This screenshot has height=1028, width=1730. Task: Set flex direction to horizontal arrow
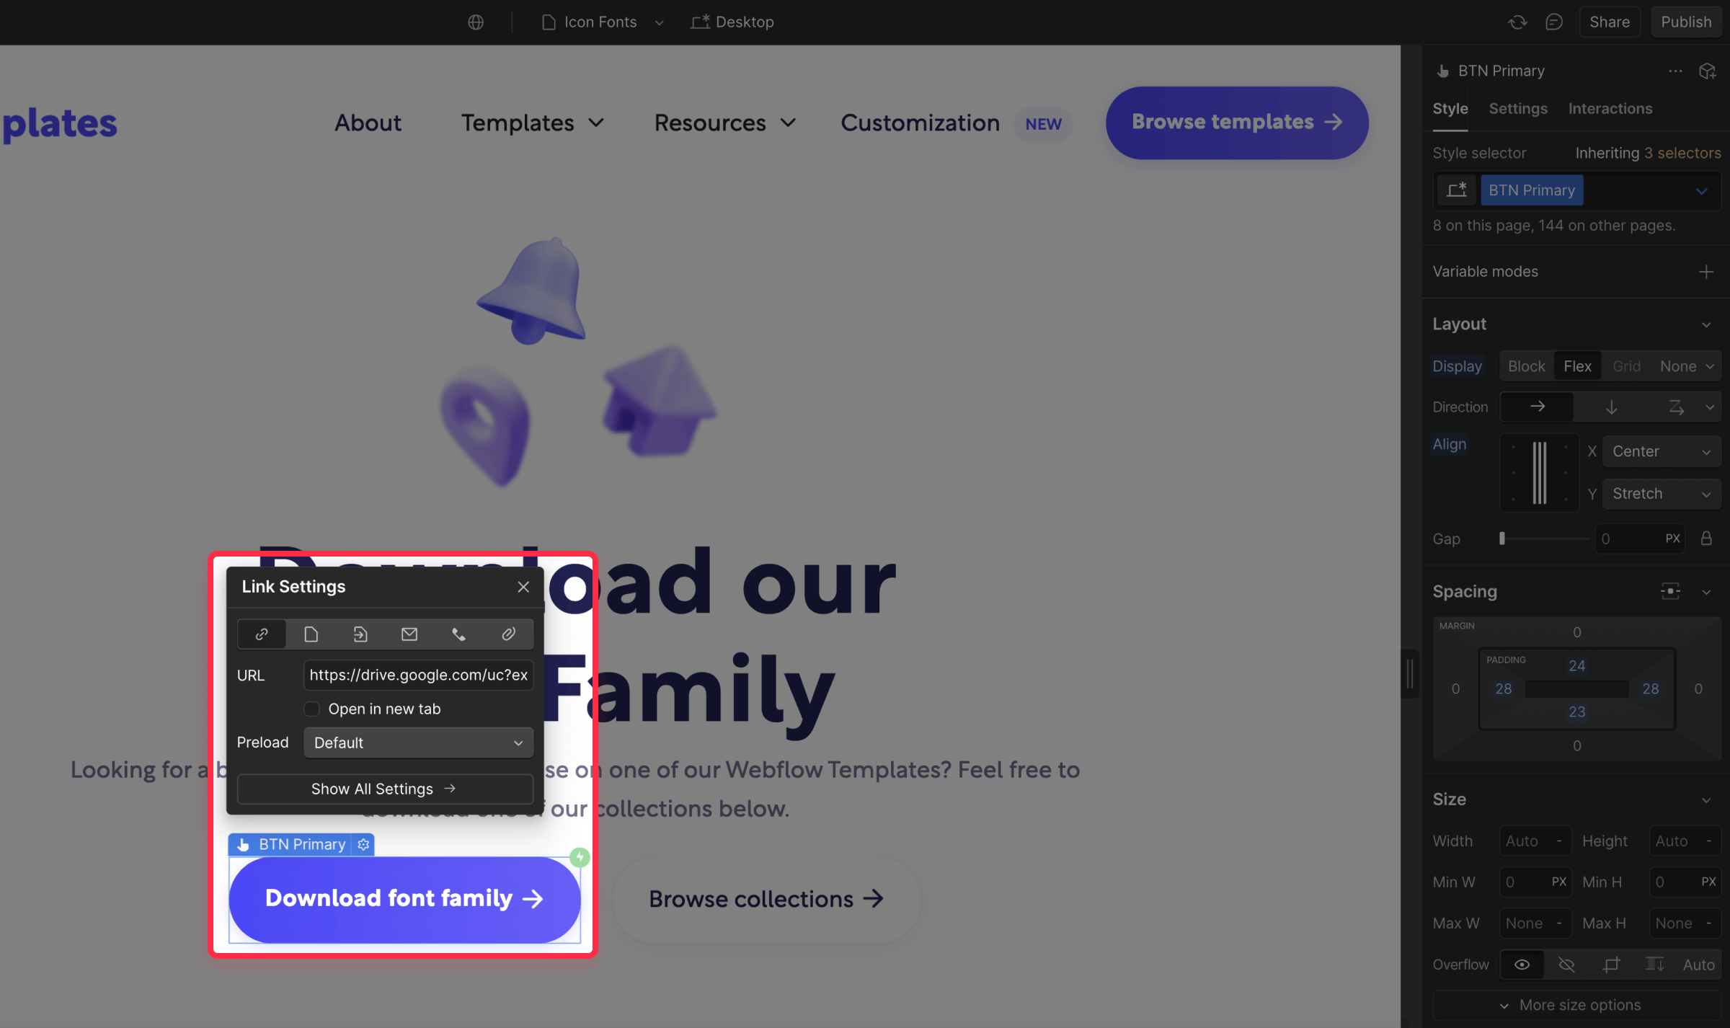point(1537,407)
